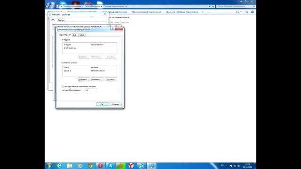Click 'Изменить...' under gateways list
The image size is (301, 169).
97,79
